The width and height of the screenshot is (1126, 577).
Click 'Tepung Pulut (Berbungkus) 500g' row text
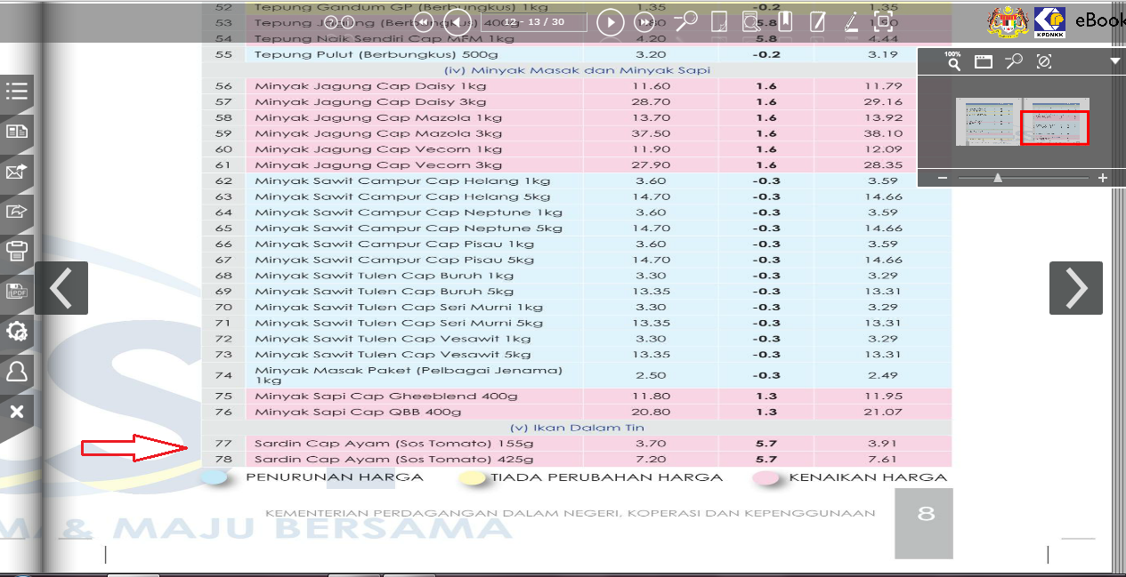click(x=375, y=54)
